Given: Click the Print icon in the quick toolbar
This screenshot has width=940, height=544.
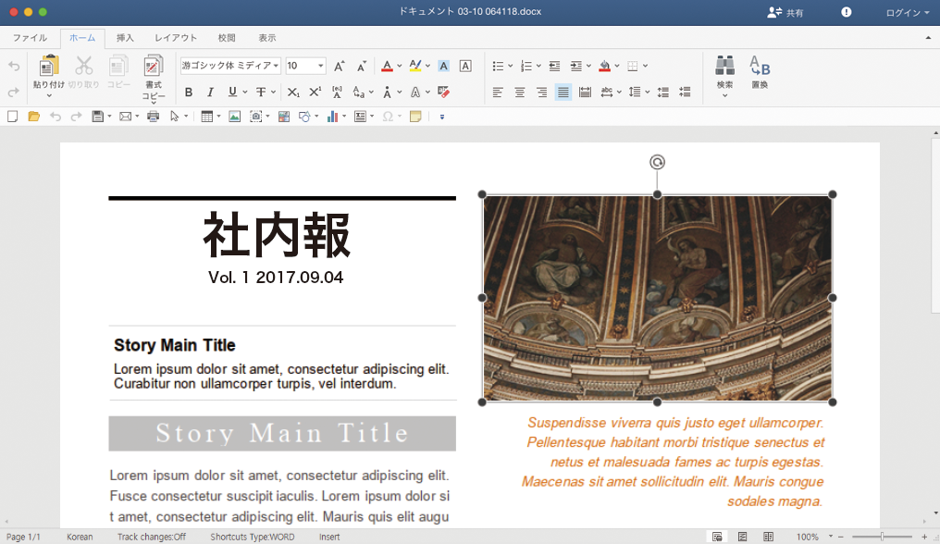Looking at the screenshot, I should point(152,116).
